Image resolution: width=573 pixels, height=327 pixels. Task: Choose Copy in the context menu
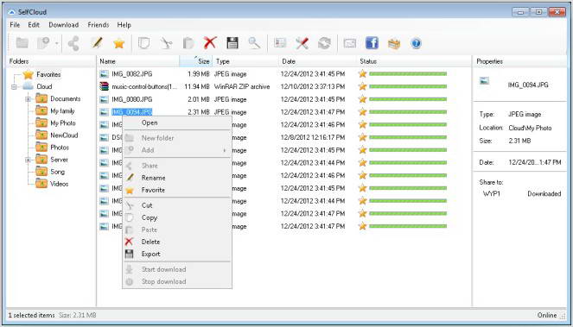click(x=177, y=217)
